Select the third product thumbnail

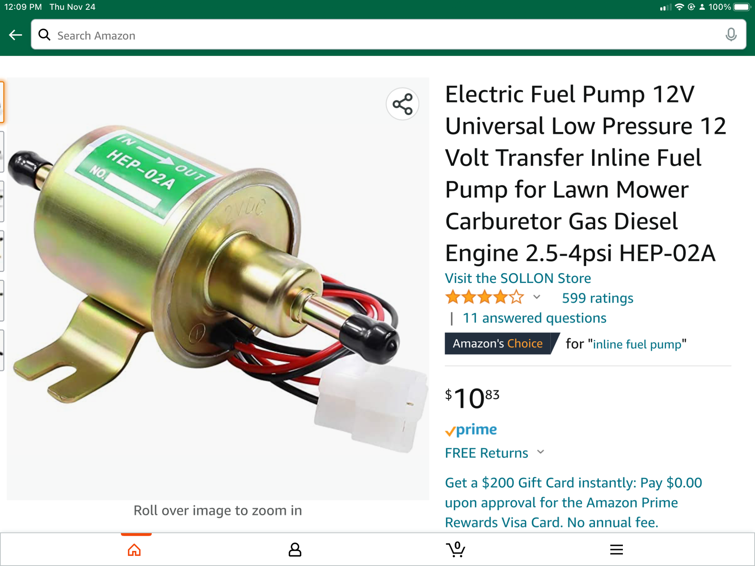[x=2, y=201]
